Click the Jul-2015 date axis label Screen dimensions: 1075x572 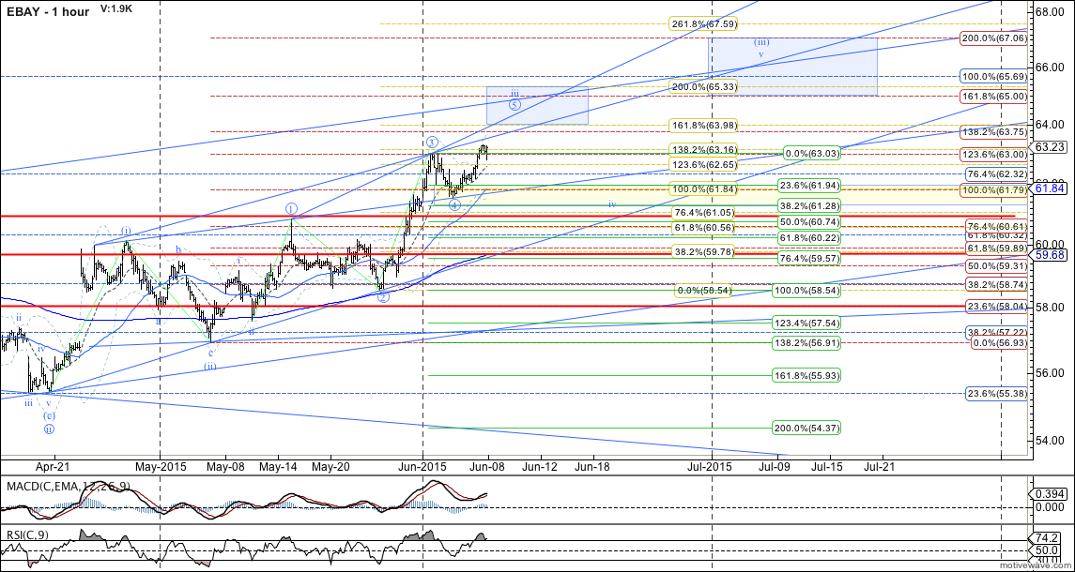click(x=711, y=466)
